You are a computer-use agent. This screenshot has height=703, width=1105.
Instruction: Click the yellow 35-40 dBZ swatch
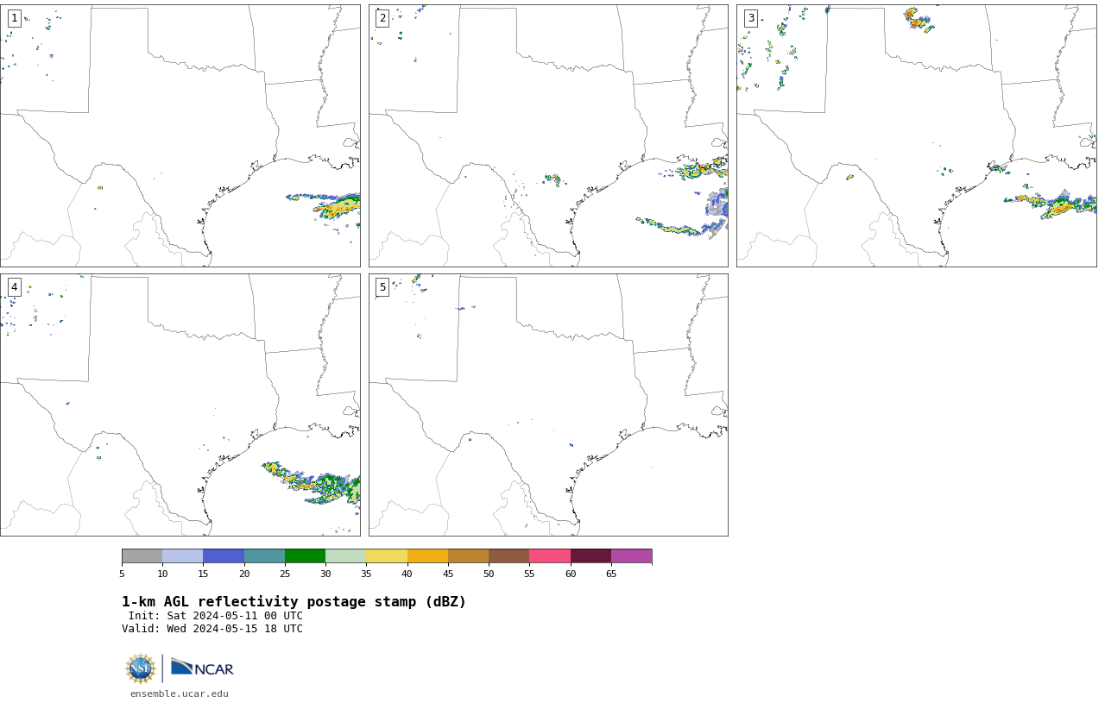pyautogui.click(x=387, y=556)
